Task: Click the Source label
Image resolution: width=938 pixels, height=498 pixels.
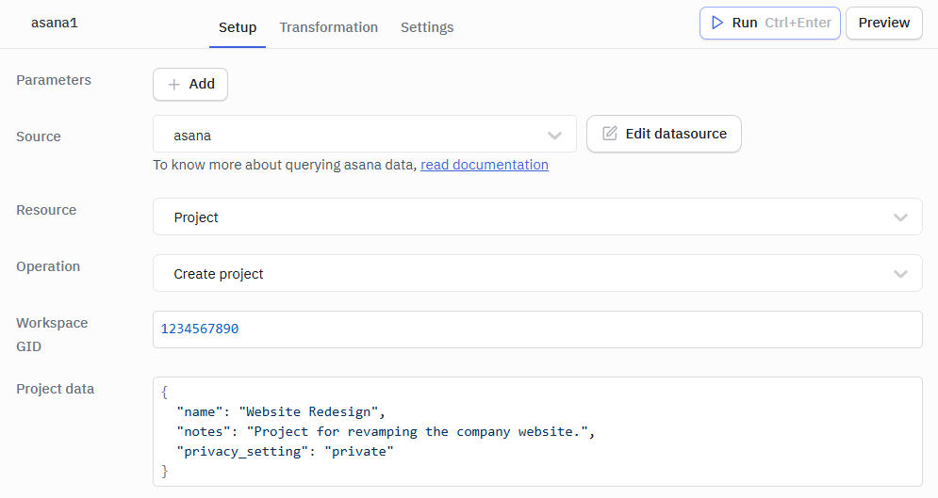Action: (x=39, y=137)
